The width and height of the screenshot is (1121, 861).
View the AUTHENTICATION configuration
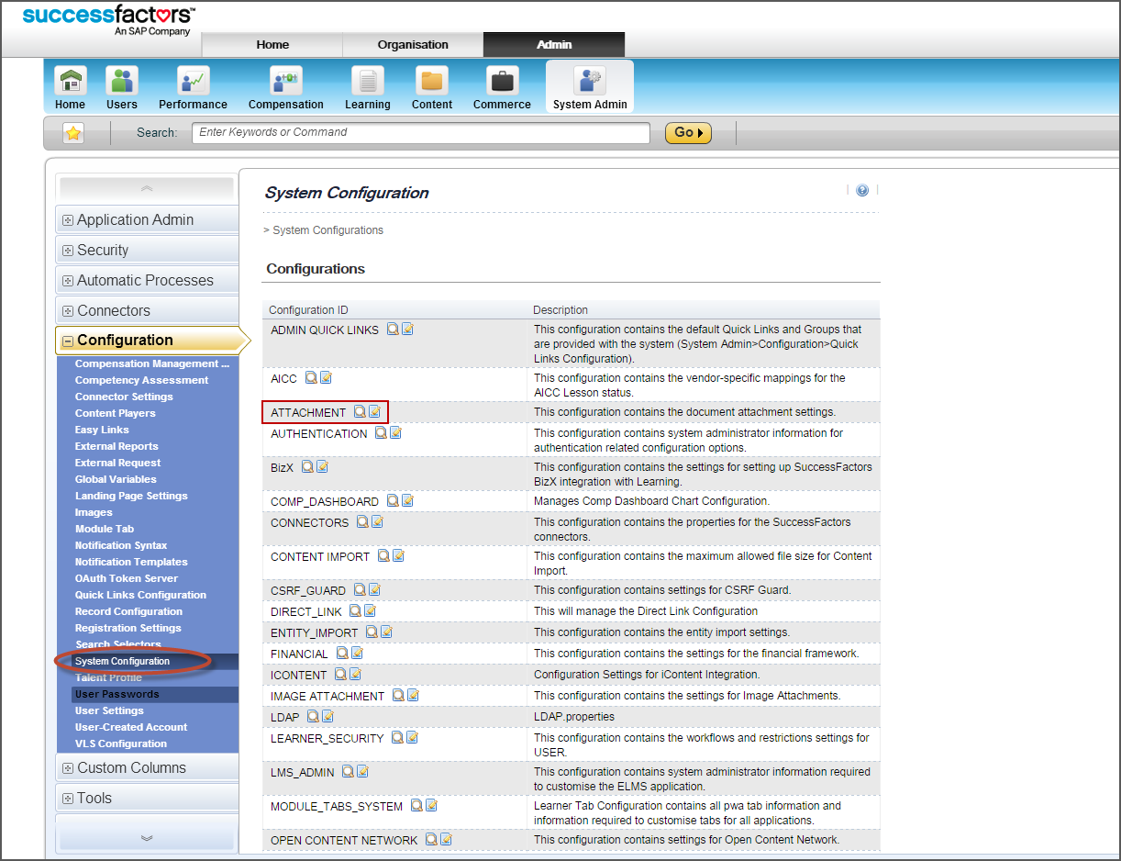pos(381,432)
